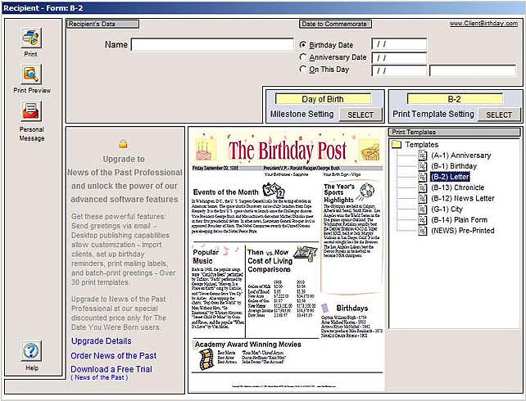
Task: Select (NEWS) Pre-Printed template
Action: (463, 231)
